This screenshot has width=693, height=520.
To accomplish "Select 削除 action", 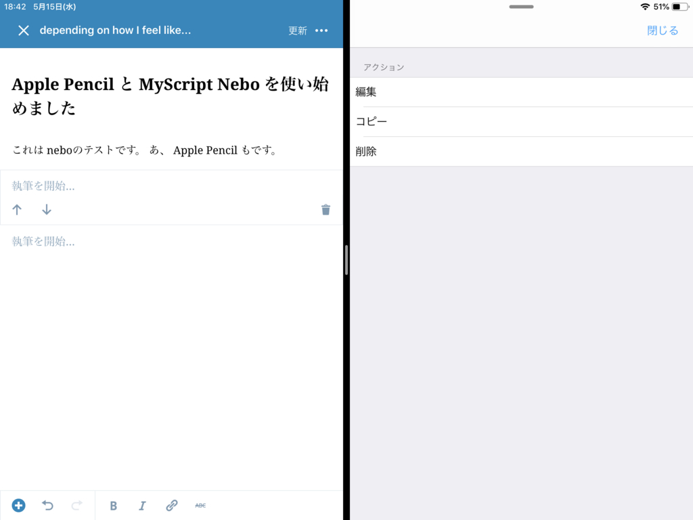I will 522,152.
